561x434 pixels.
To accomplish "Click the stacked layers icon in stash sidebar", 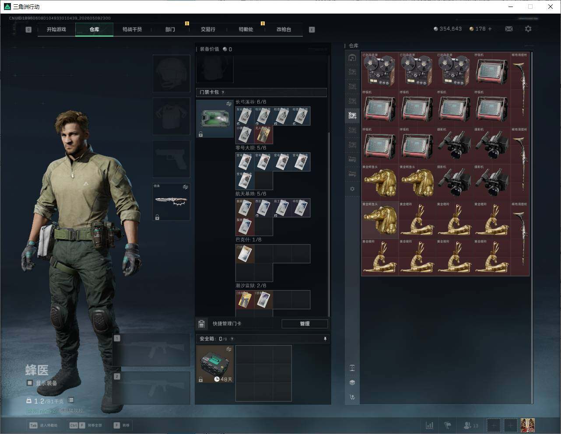I will (x=352, y=382).
